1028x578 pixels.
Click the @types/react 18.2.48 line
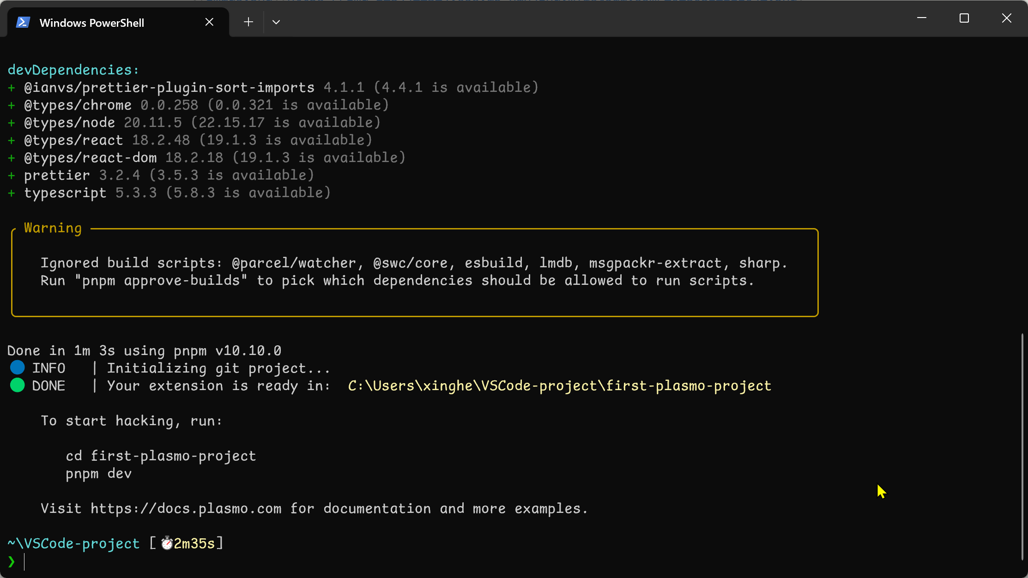coord(190,140)
